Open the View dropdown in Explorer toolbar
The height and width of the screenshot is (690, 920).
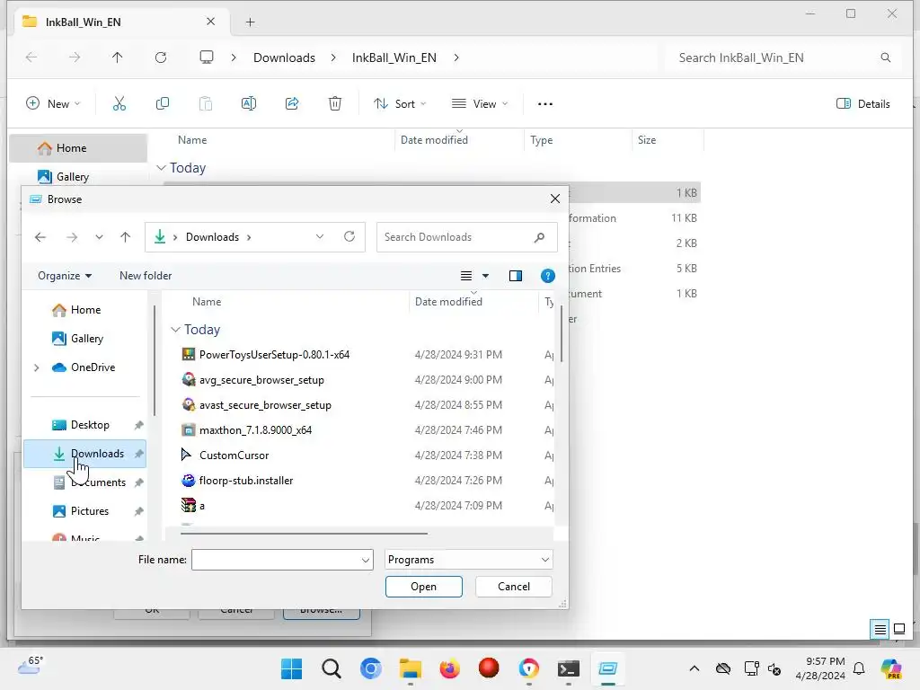480,104
